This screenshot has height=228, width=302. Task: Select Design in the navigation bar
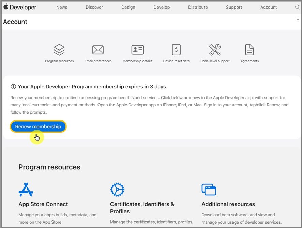pos(128,7)
